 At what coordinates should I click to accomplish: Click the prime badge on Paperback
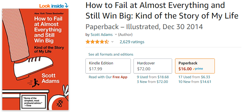pyautogui.click(x=198, y=69)
